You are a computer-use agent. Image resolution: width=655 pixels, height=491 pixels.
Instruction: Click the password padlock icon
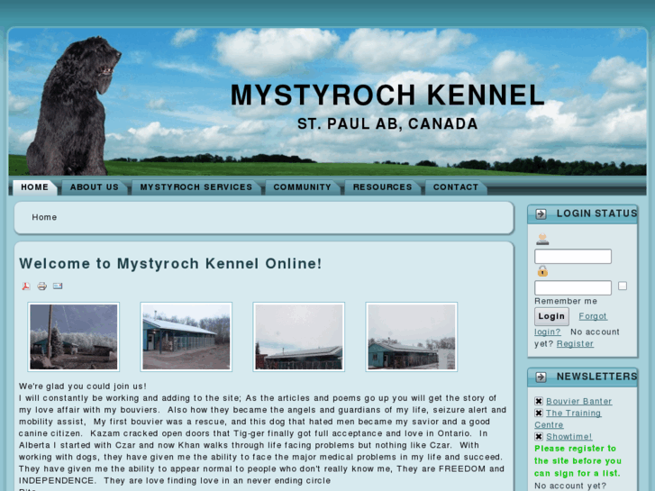pos(542,271)
